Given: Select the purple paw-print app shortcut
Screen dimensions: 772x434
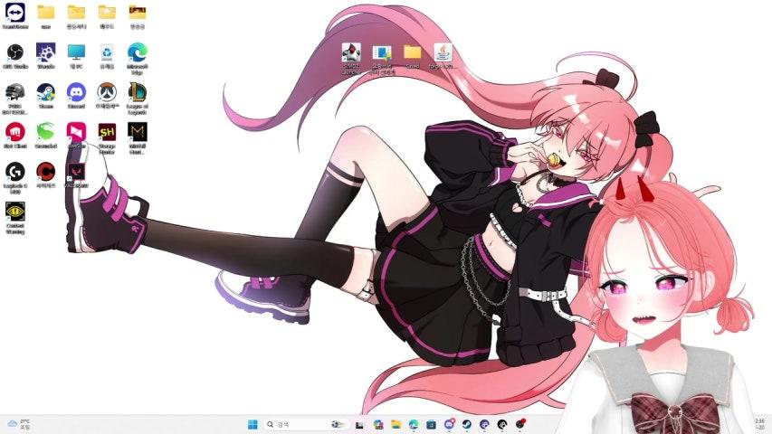Looking at the screenshot, I should [46, 52].
